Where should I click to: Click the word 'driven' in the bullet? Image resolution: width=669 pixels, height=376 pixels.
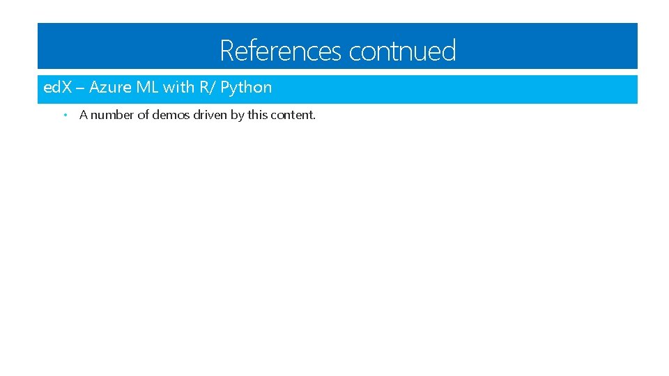click(x=208, y=115)
